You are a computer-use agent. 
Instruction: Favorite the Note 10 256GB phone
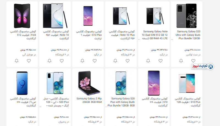pyautogui.click(x=62, y=61)
